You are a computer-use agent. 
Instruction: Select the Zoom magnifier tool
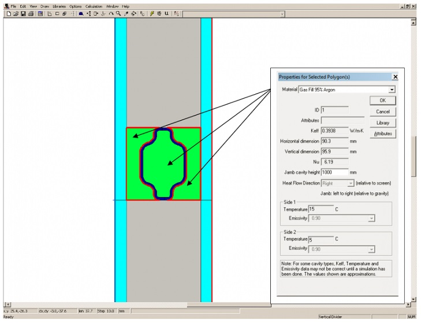(118, 13)
